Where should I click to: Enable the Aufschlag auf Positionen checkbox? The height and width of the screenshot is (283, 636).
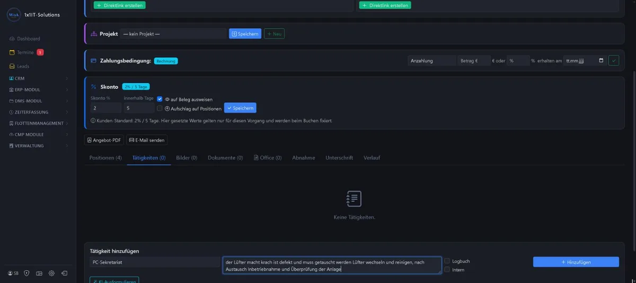click(160, 109)
